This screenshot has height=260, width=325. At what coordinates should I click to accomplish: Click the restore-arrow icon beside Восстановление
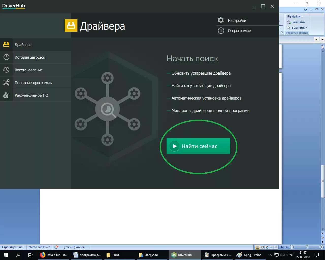point(6,70)
